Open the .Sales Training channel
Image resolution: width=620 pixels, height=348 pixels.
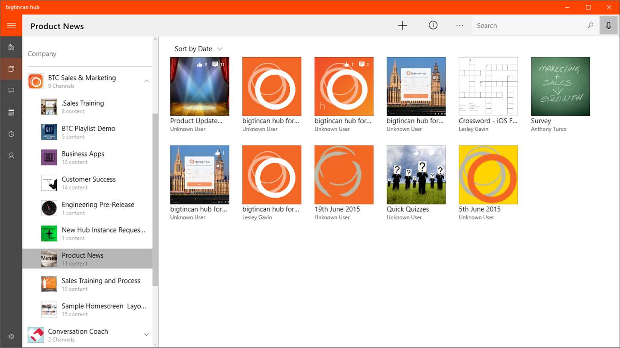(87, 107)
